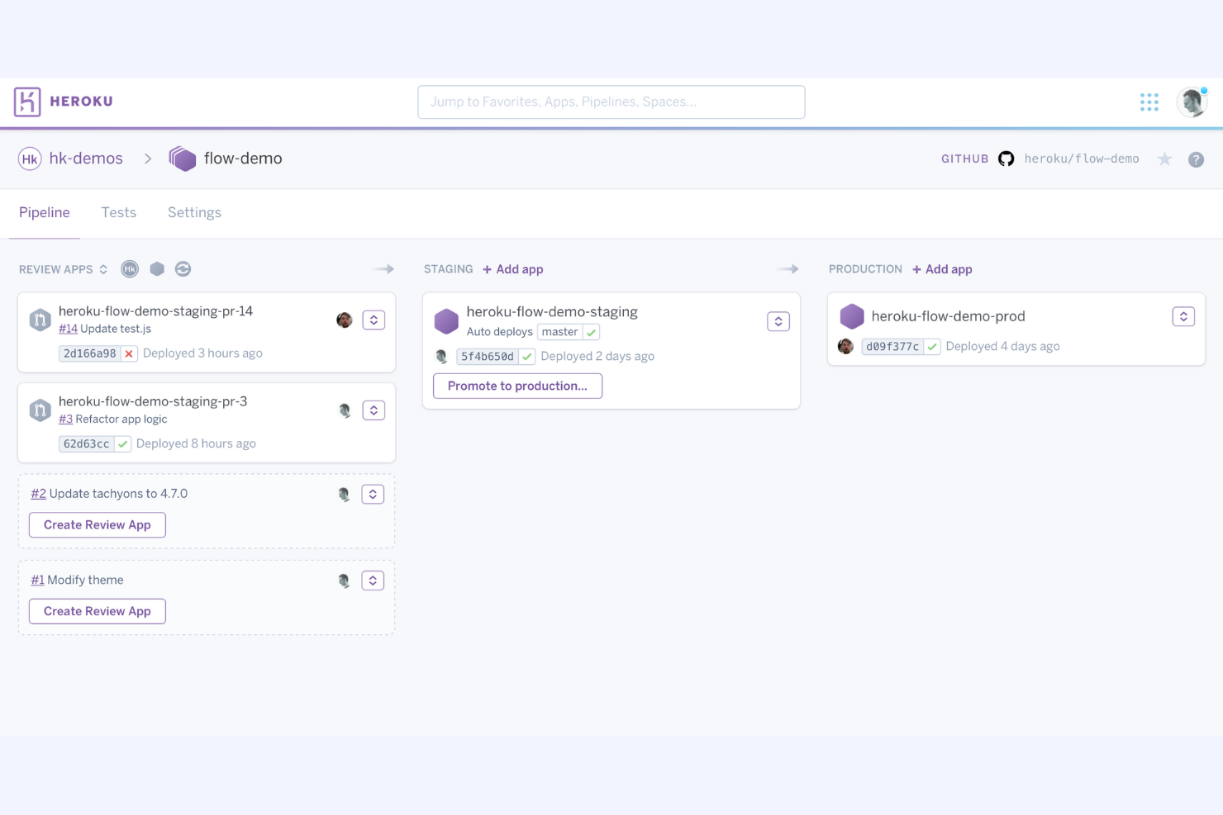The width and height of the screenshot is (1223, 815).
Task: Switch to the Tests tab
Action: point(118,212)
